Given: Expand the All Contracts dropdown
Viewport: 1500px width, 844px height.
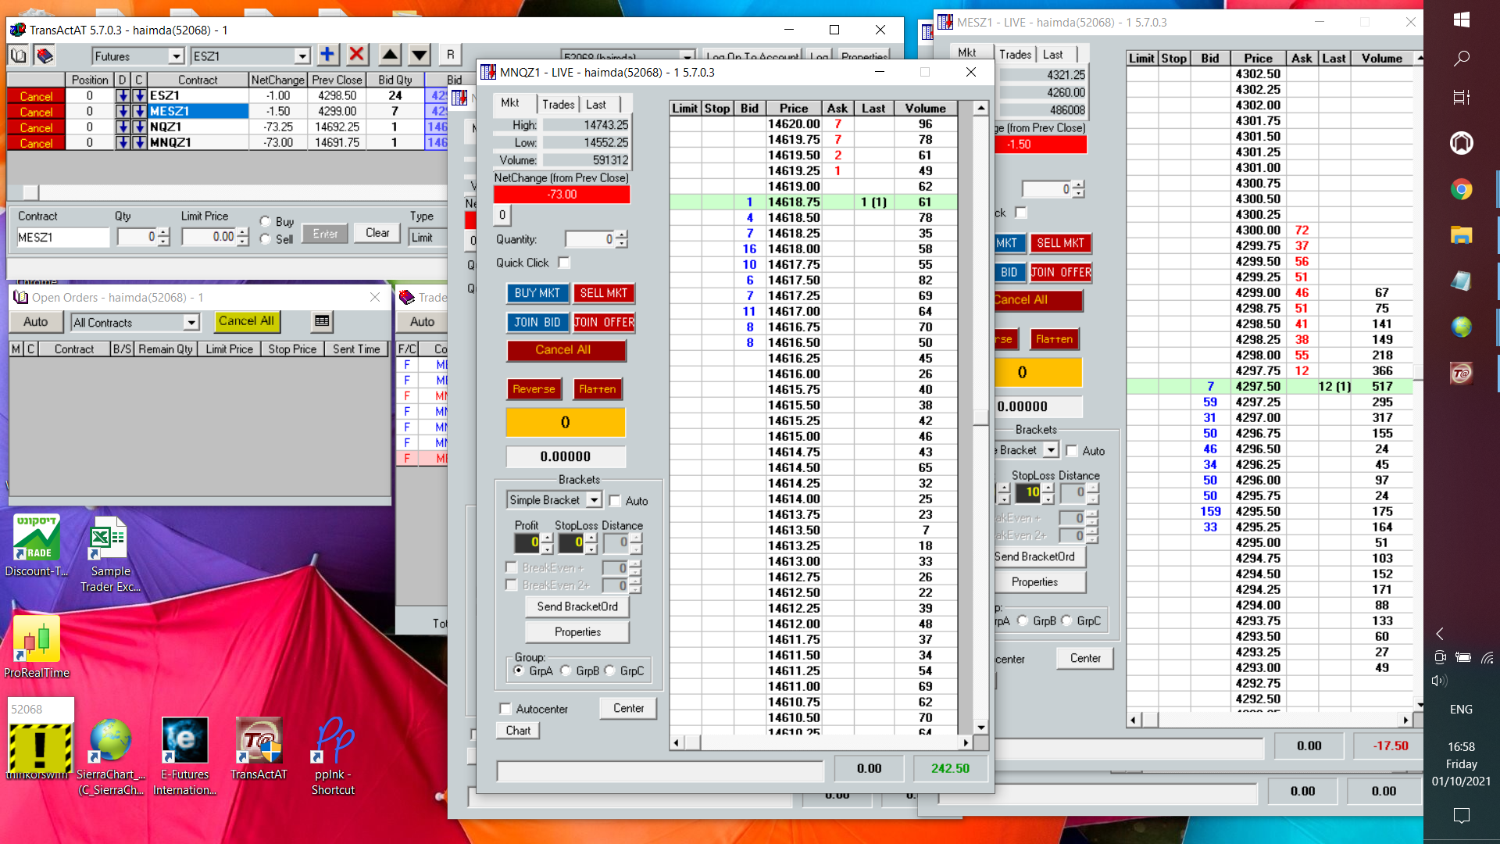Looking at the screenshot, I should pos(191,323).
